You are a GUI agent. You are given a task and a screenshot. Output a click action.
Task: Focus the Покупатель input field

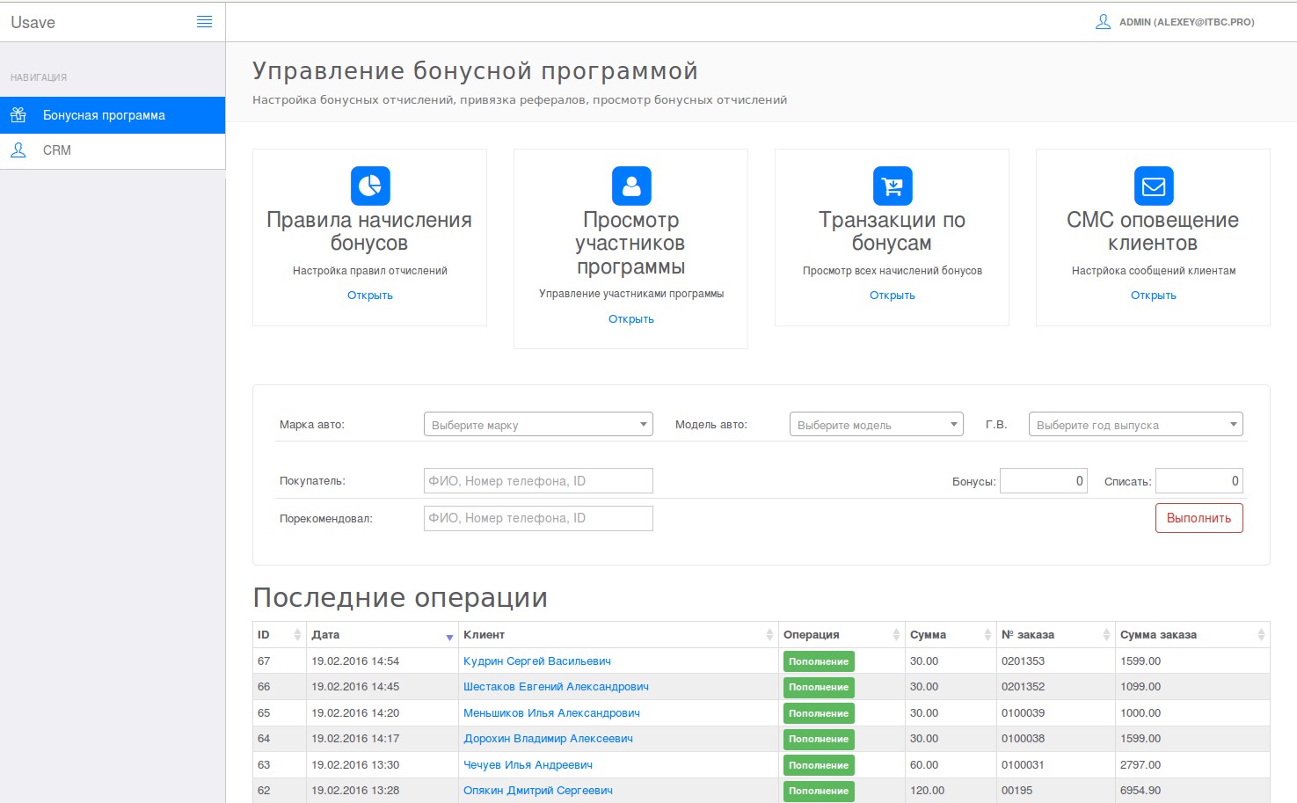[538, 481]
